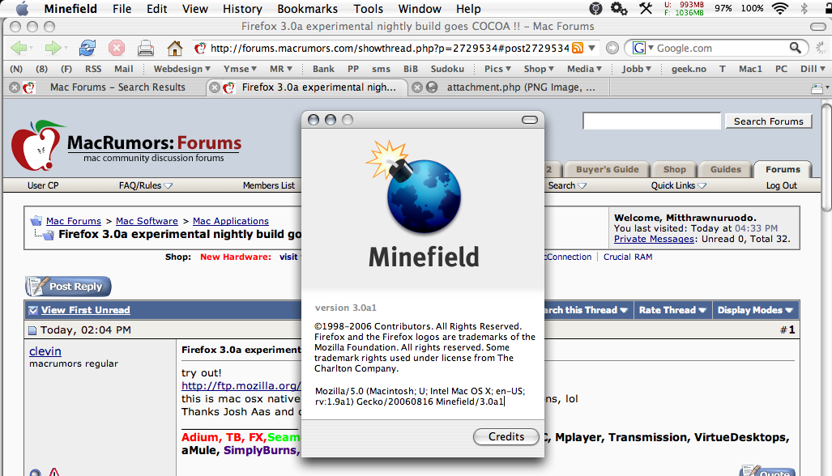
Task: Click the Back arrow toolbar button
Action: tap(19, 49)
